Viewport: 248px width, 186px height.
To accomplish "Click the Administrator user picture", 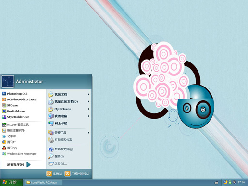I will tap(8, 82).
